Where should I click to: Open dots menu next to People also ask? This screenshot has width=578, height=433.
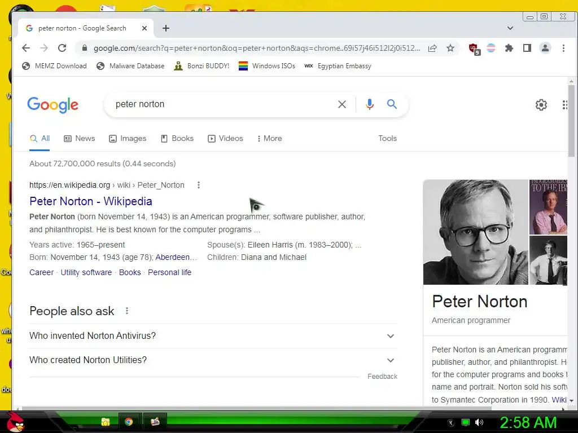pos(127,311)
